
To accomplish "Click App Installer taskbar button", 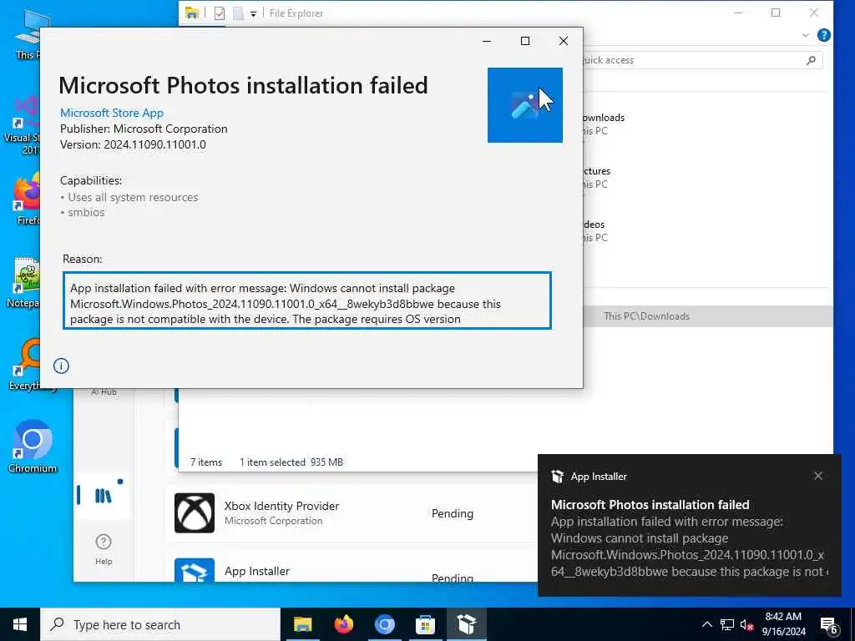I will (x=467, y=624).
